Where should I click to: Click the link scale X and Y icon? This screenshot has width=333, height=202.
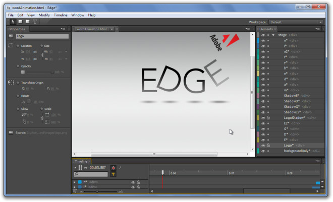click(x=42, y=118)
